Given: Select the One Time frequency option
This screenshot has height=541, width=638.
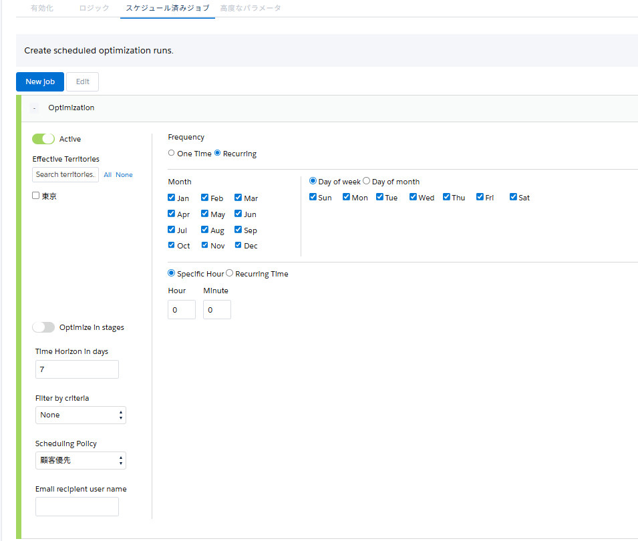Looking at the screenshot, I should click(x=172, y=154).
